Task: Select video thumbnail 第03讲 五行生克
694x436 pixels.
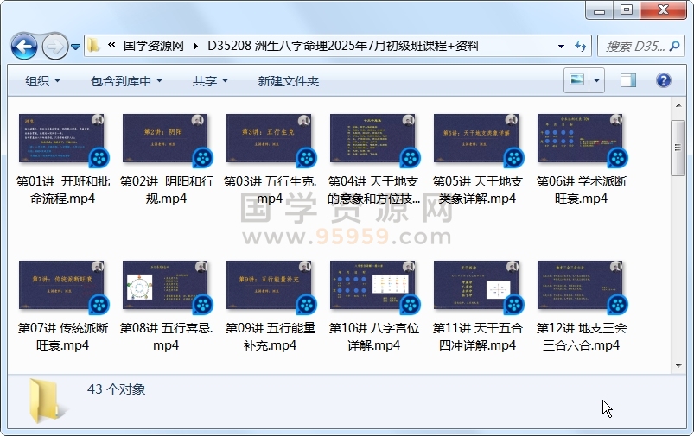Action: pyautogui.click(x=270, y=140)
